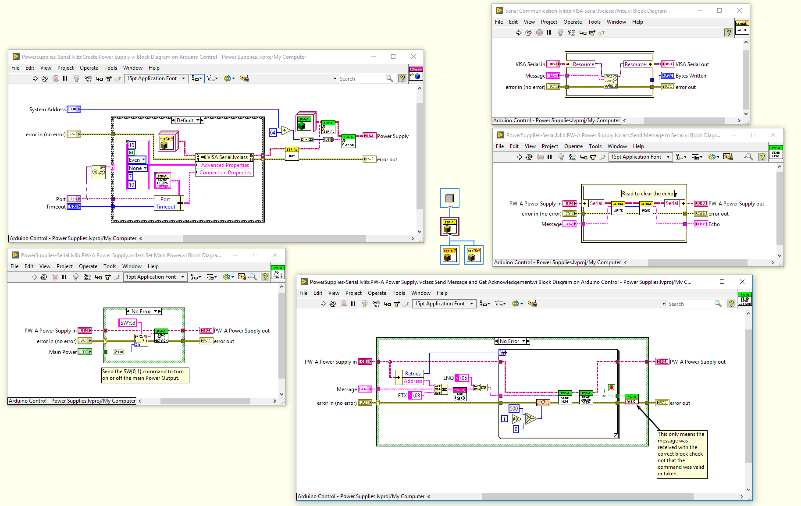Run the Send Message and Get Acknowledgement VI
Image resolution: width=801 pixels, height=506 pixels.
[x=324, y=304]
